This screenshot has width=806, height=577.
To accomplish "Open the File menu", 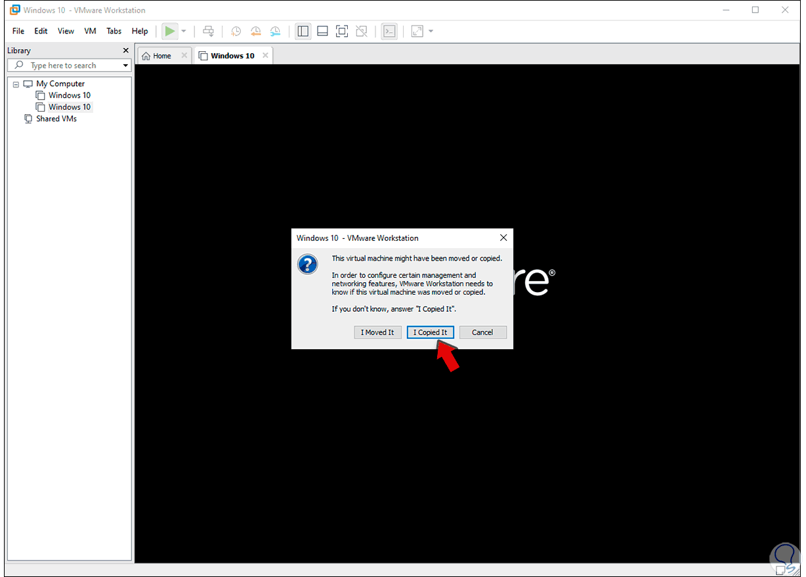I will click(x=18, y=31).
